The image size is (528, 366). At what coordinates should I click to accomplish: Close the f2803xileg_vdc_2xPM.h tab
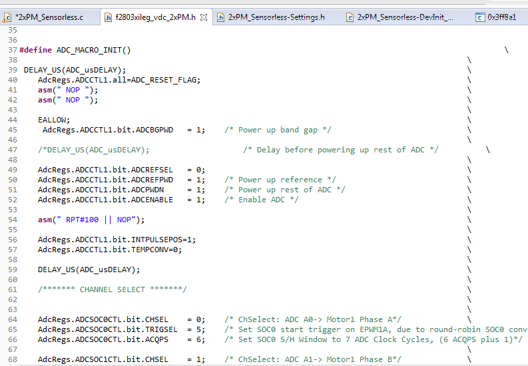203,17
